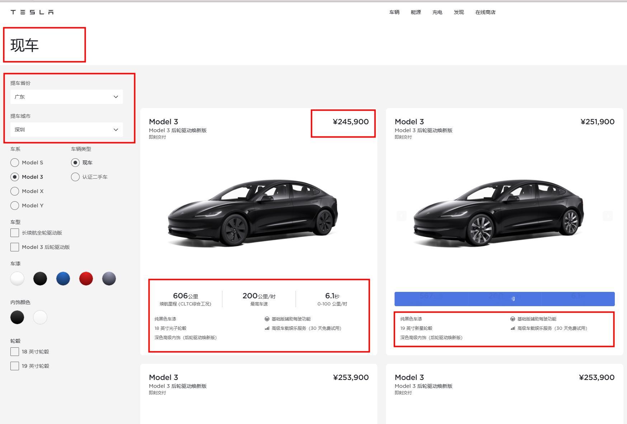Click the ¥251,900 price label

coord(597,122)
